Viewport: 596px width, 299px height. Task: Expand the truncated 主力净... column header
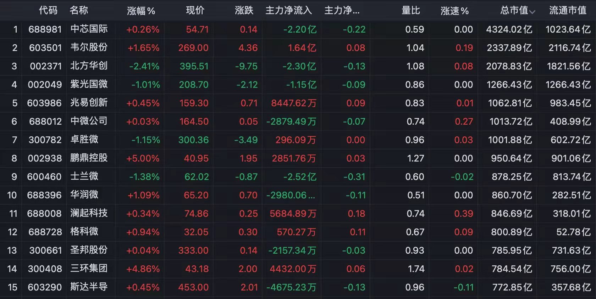coord(342,11)
